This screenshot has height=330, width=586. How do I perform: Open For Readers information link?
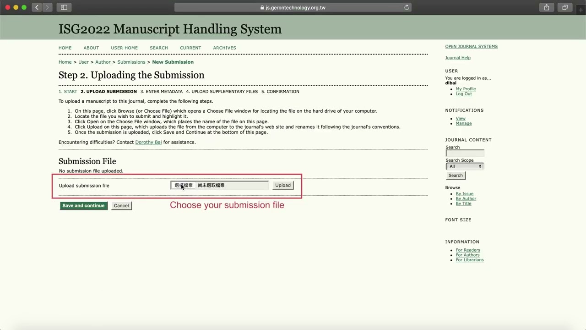pos(468,250)
